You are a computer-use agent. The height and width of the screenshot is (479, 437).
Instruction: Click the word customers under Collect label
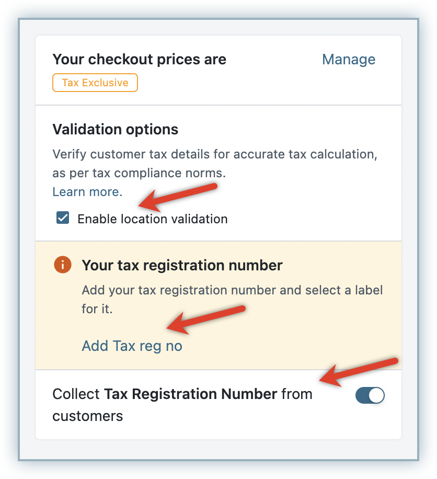pos(87,416)
